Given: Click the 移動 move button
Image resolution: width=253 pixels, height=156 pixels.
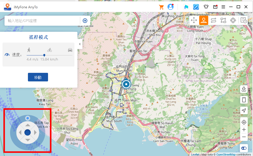Looking at the screenshot, I should [38, 77].
